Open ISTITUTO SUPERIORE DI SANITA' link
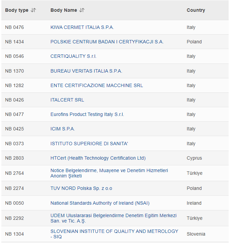 coord(89,144)
